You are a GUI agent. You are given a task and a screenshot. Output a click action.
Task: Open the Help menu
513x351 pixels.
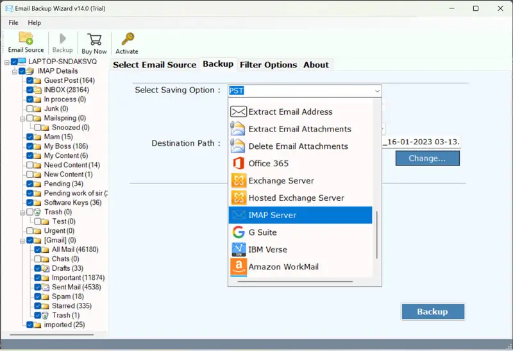pos(34,22)
